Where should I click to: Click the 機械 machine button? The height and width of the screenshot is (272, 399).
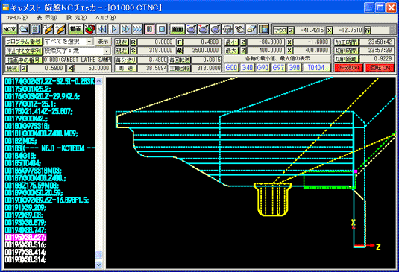[x=12, y=68]
